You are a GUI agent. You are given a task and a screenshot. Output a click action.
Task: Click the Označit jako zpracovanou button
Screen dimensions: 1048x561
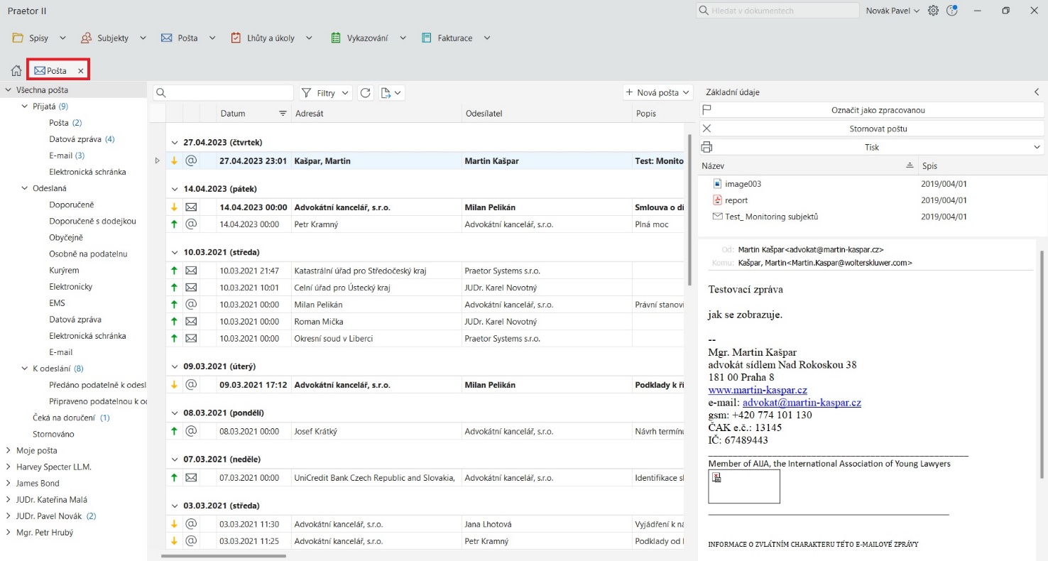(x=872, y=110)
